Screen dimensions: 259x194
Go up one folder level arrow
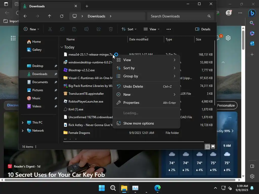click(x=49, y=16)
